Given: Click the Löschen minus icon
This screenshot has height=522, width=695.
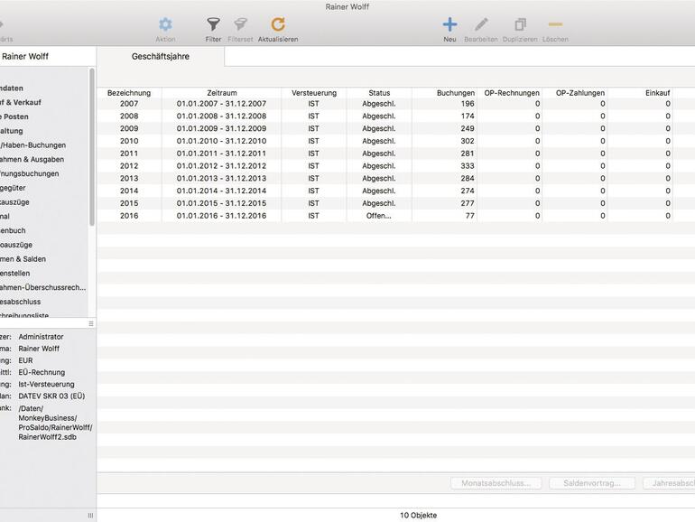Looking at the screenshot, I should (x=555, y=25).
